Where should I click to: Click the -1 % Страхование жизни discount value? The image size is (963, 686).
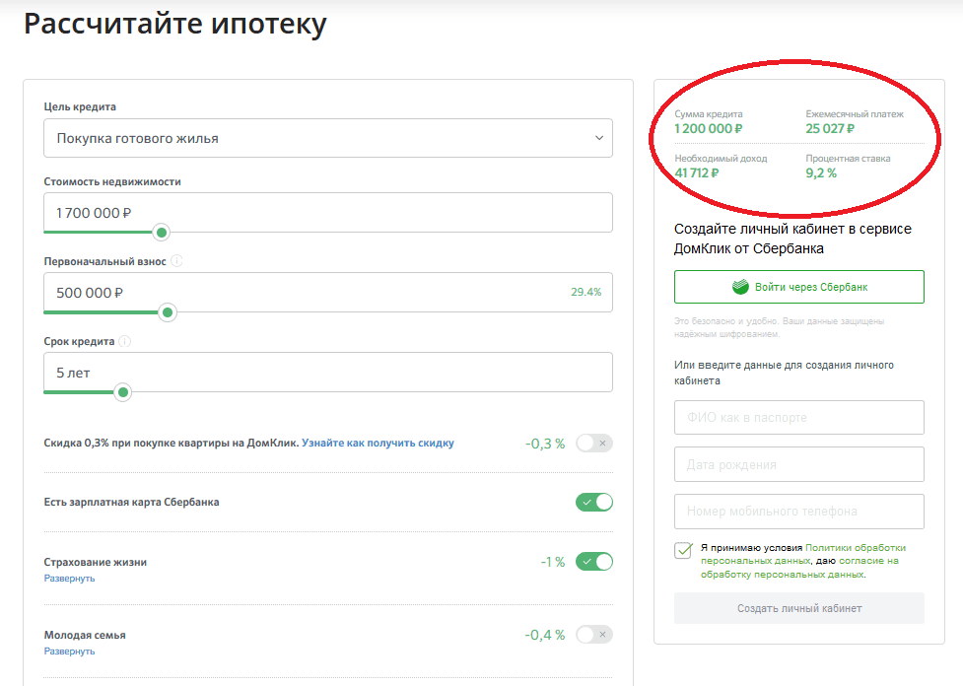click(552, 562)
